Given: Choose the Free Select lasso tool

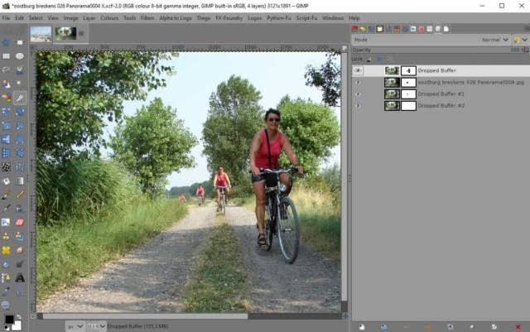Looking at the screenshot, I should coord(6,70).
